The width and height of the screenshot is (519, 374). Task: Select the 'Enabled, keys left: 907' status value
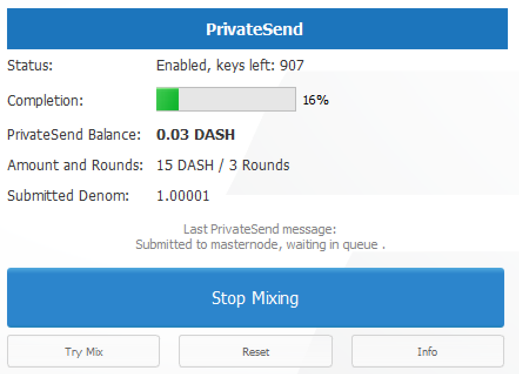coord(230,66)
